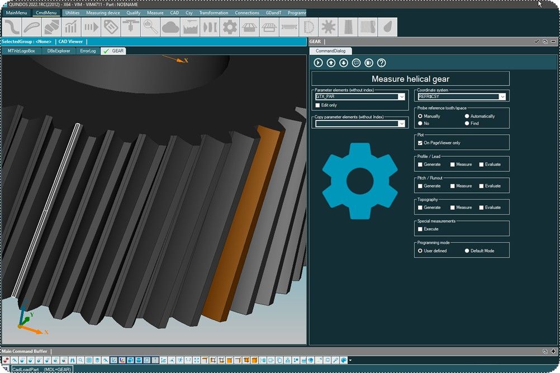
Task: Click the arrow bars sequence icon
Action: coord(91,27)
